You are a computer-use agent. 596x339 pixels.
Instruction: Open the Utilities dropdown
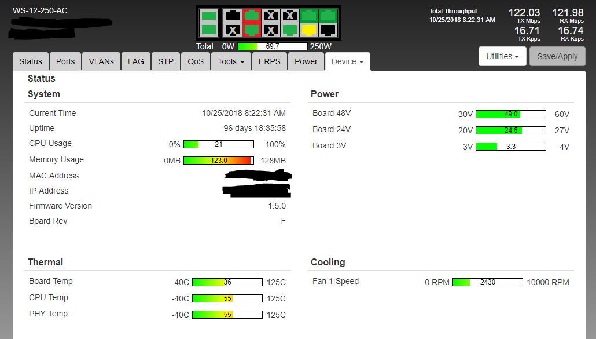click(x=502, y=56)
